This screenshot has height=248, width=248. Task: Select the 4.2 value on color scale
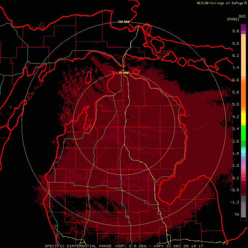[x=236, y=117]
